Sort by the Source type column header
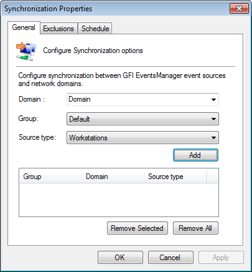 175,177
